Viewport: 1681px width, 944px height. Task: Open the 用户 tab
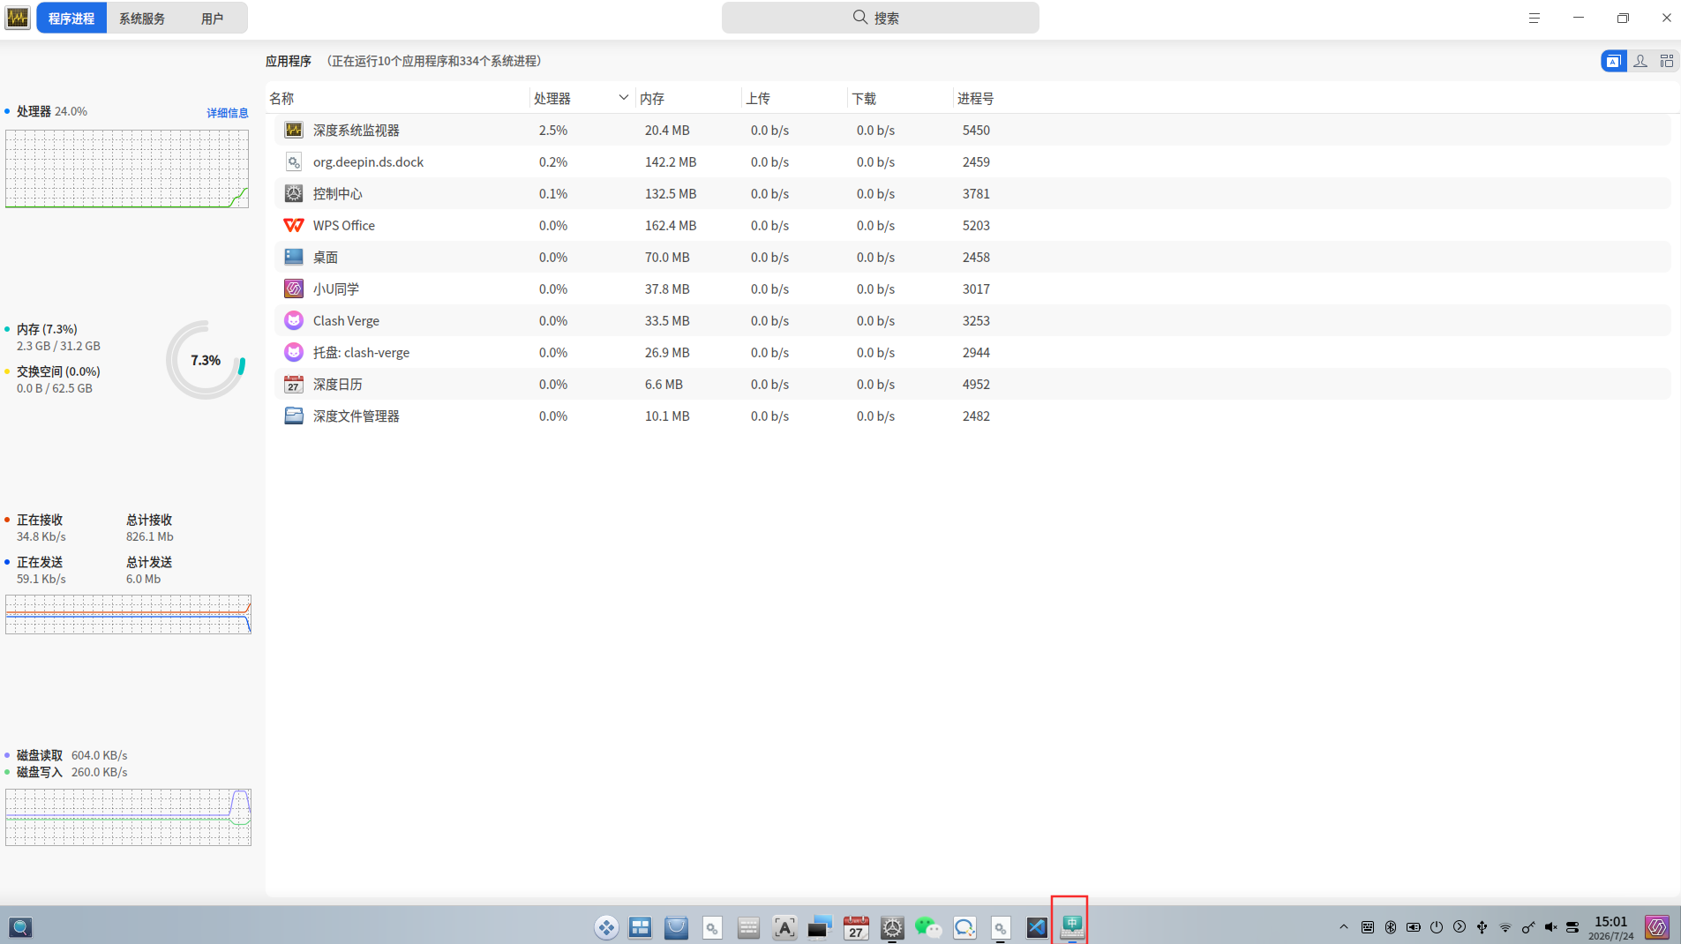coord(212,18)
